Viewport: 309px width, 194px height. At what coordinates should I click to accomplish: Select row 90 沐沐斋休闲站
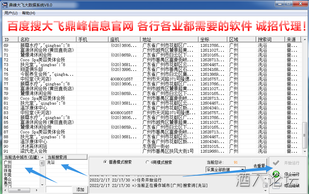pos(152,147)
